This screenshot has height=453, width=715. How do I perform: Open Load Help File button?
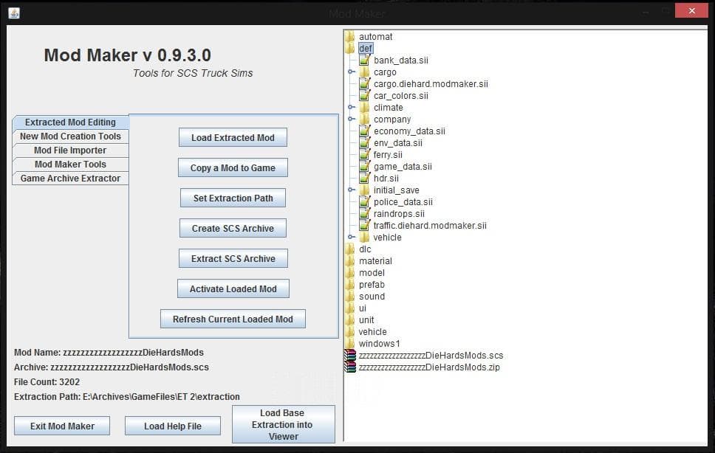[173, 426]
